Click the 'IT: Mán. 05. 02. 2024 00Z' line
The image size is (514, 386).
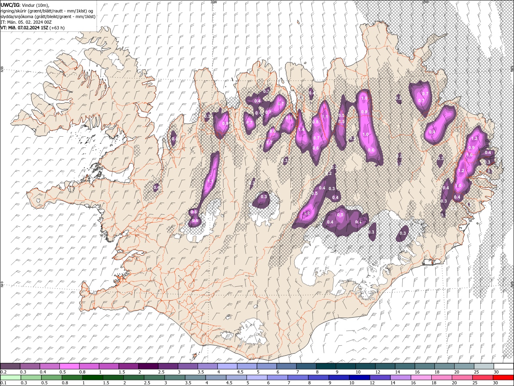(x=26, y=22)
